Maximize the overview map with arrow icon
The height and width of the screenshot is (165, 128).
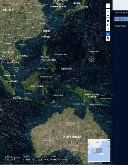(89, 140)
